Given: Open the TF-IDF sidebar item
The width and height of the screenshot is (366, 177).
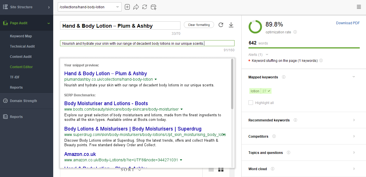Looking at the screenshot, I should 15,77.
